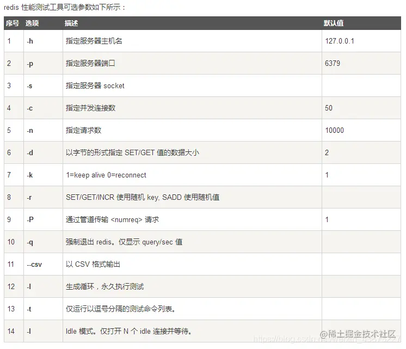Click serial number "10" in the -q row
The width and height of the screenshot is (406, 349).
tap(11, 242)
